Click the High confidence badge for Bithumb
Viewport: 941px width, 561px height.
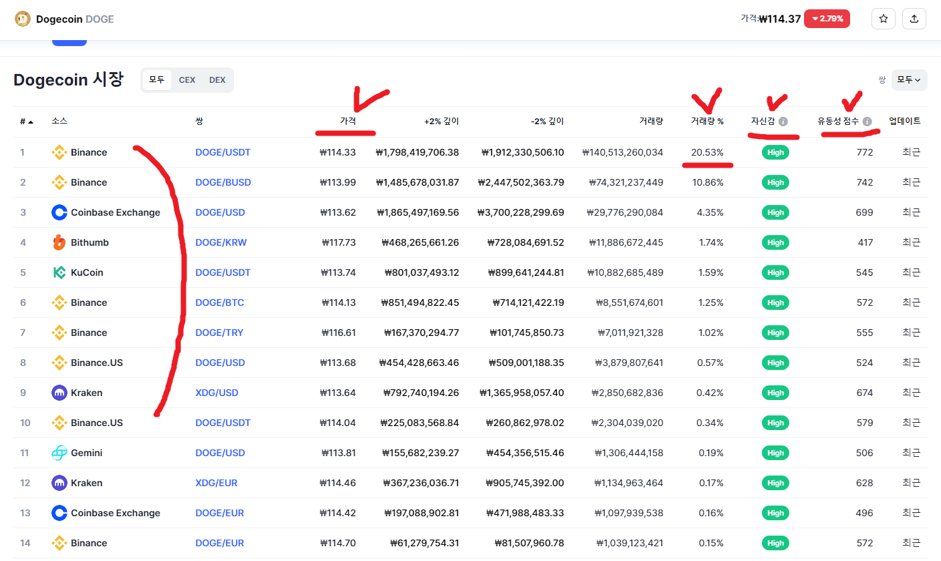(775, 242)
